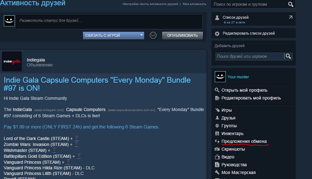Select Группы sidebar item
This screenshot has width=312, height=179.
click(229, 126)
